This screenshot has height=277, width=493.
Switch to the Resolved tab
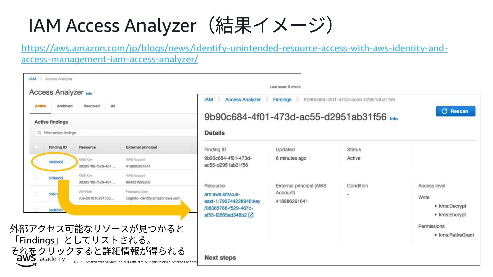pyautogui.click(x=91, y=106)
